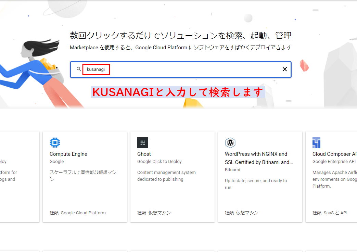Screen dimensions: 357x252
Task: Click the Google publisher label under Compute Engine
Action: pyautogui.click(x=57, y=162)
